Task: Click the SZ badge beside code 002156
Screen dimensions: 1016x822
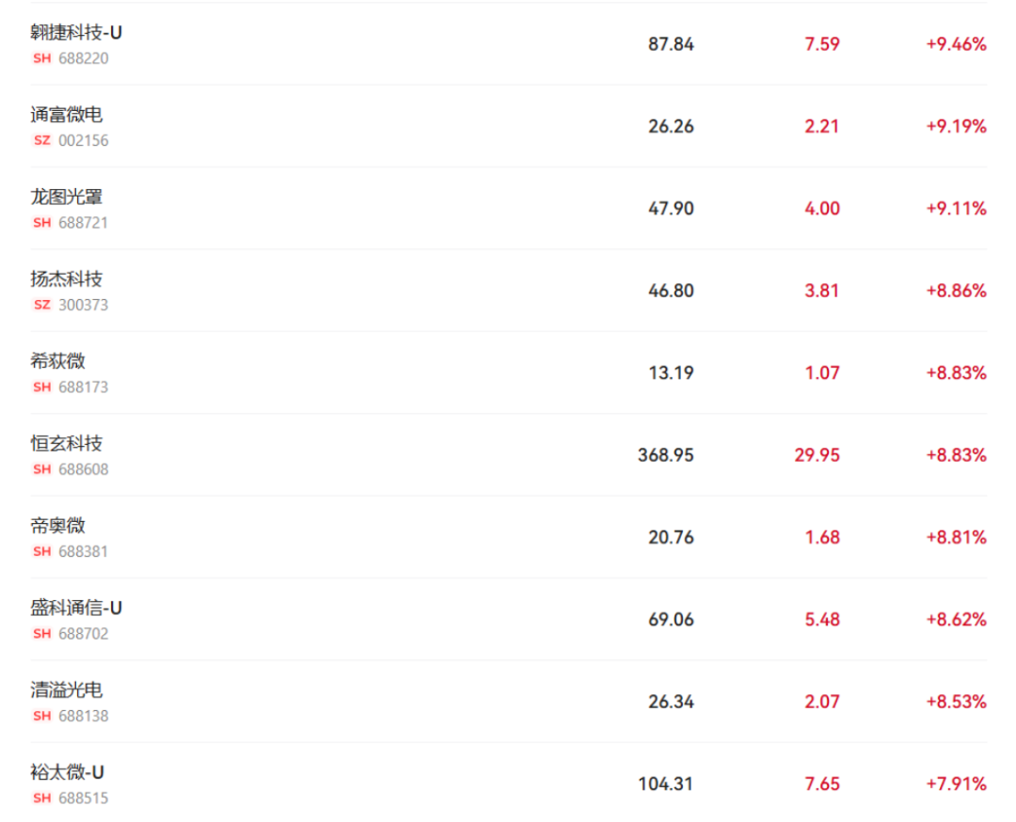Action: pos(41,141)
